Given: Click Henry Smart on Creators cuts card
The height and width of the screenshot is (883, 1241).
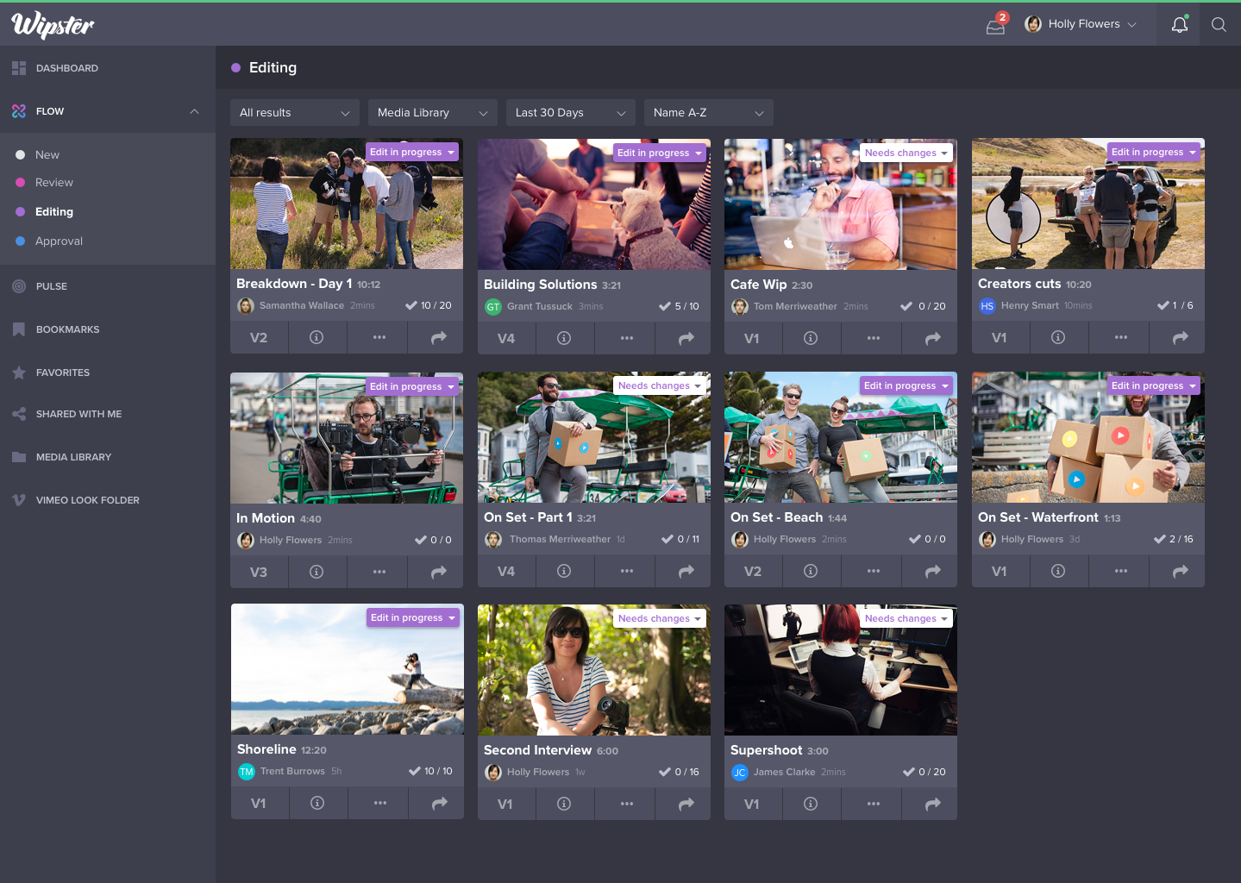Looking at the screenshot, I should [1030, 305].
